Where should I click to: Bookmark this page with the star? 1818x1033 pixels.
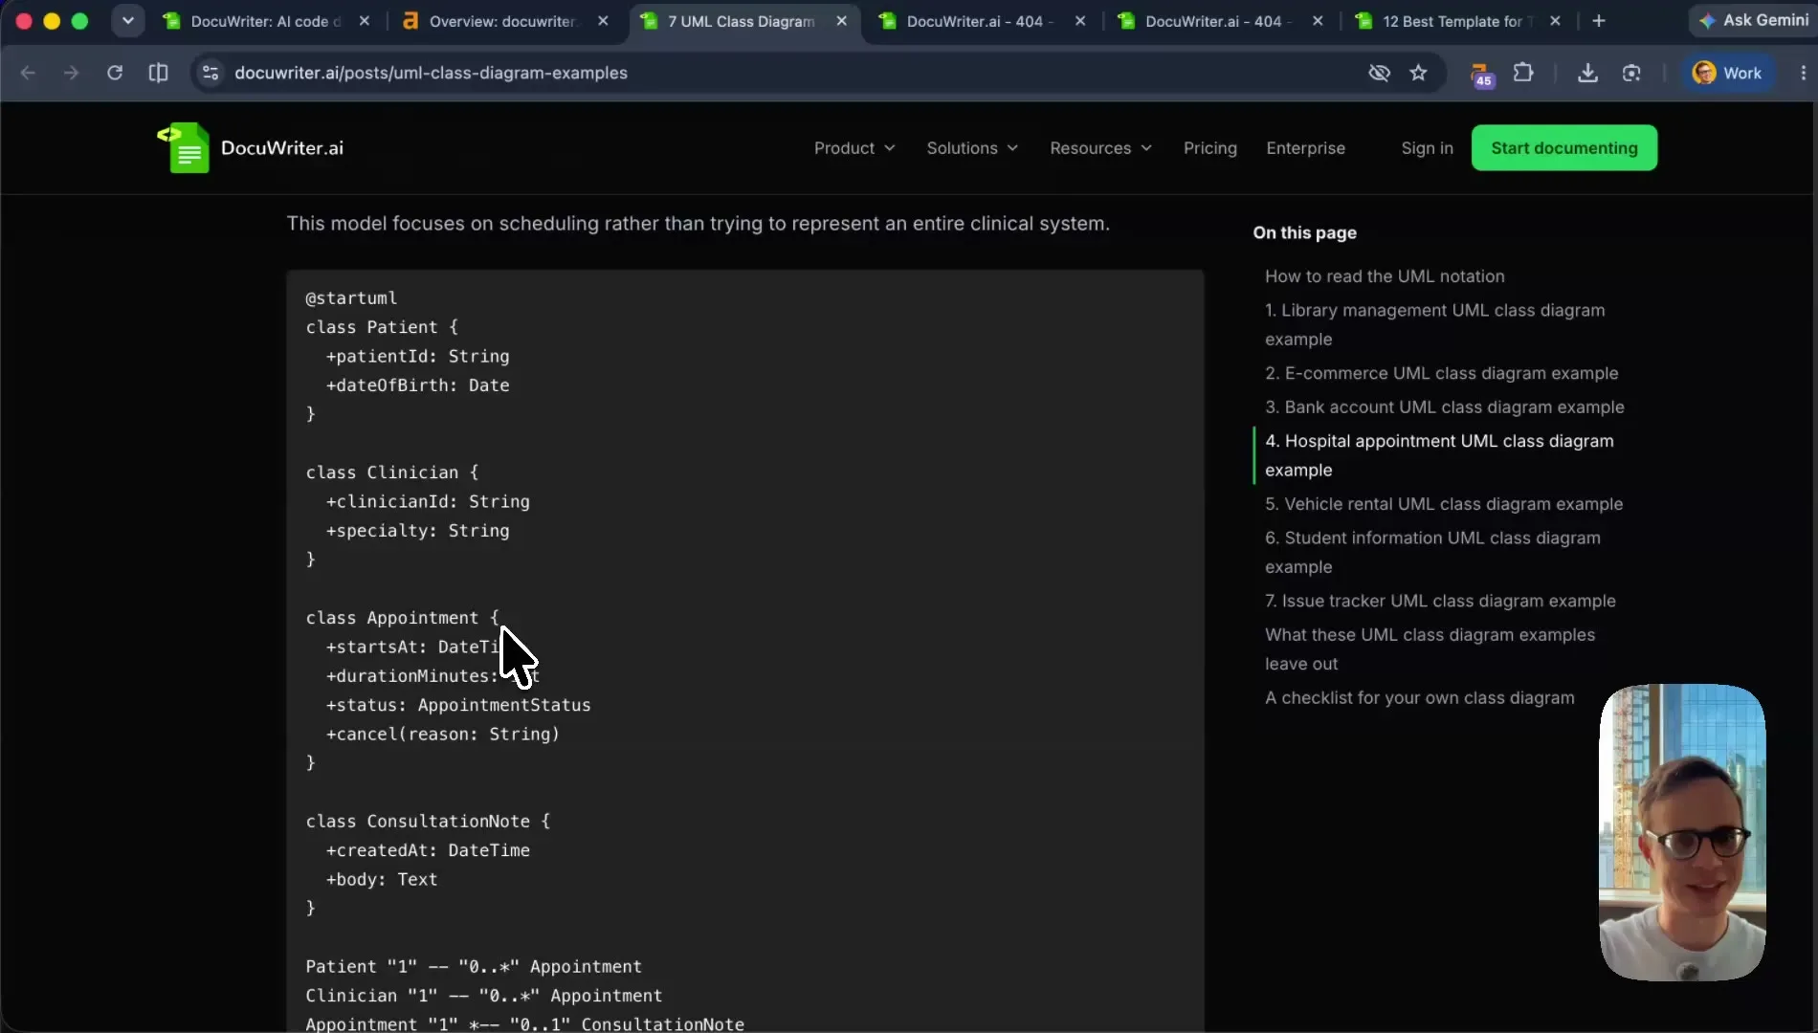click(x=1418, y=73)
